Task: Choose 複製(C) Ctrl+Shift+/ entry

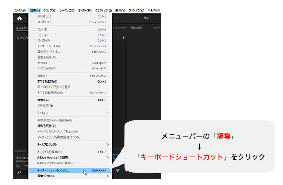Action: click(x=70, y=76)
